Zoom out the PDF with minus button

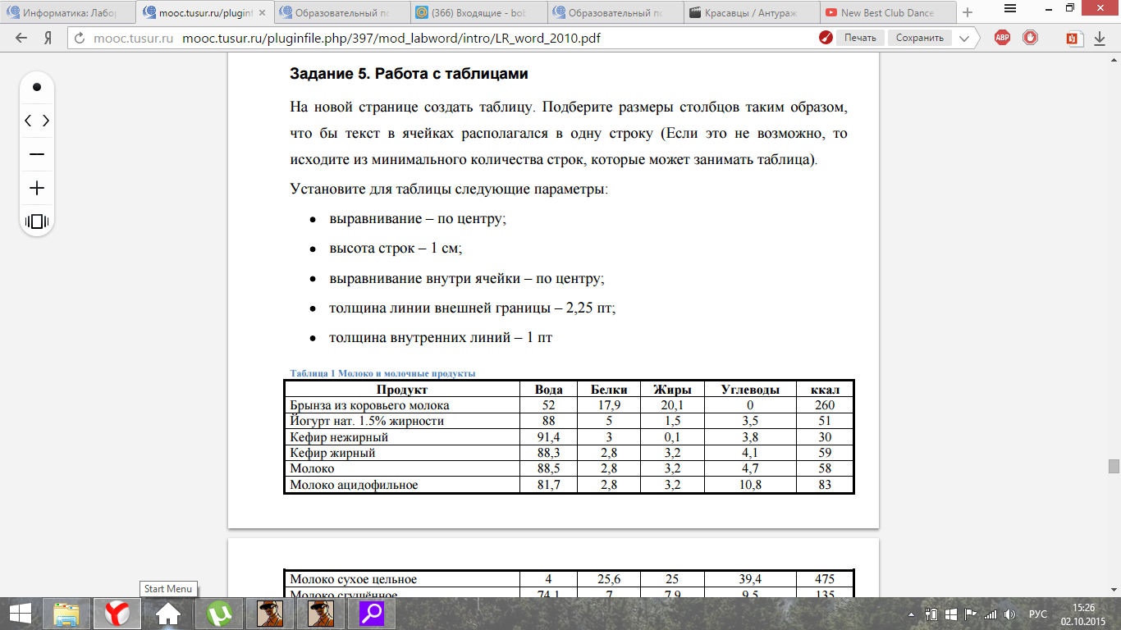(37, 154)
